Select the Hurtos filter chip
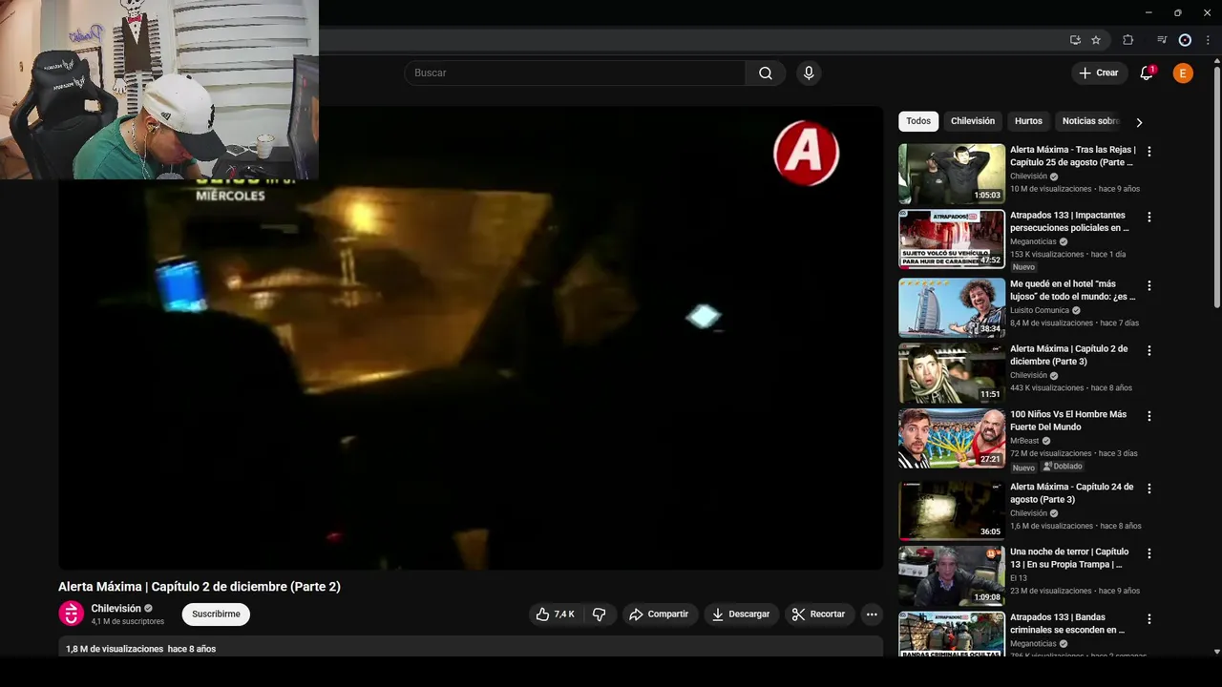The image size is (1222, 687). tap(1028, 121)
